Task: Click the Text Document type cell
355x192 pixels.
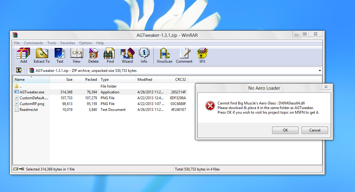Action: click(x=113, y=109)
